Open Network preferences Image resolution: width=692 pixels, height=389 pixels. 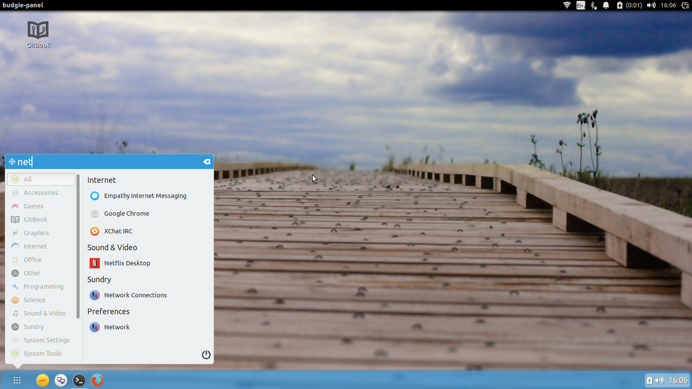[x=148, y=327]
